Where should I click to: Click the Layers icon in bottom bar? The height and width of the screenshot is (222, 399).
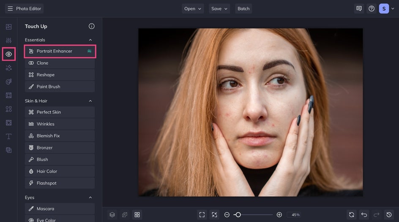point(112,215)
